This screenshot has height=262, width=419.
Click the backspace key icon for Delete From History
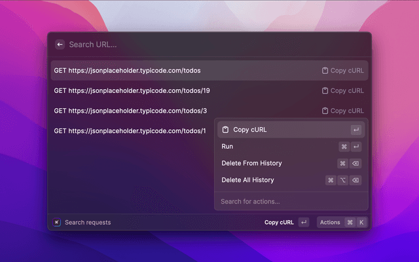[x=355, y=163]
